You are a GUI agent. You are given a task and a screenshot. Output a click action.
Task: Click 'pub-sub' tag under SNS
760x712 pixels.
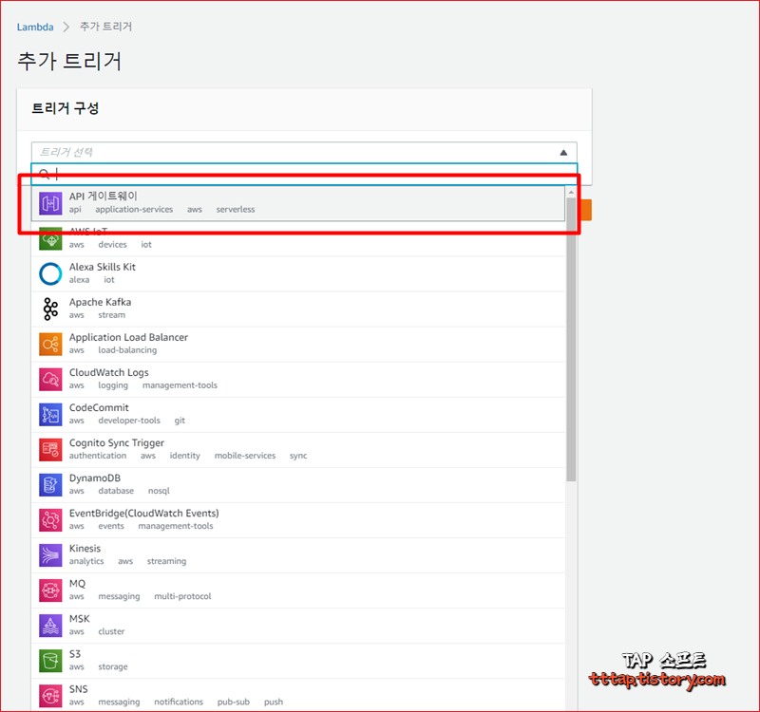coord(233,702)
